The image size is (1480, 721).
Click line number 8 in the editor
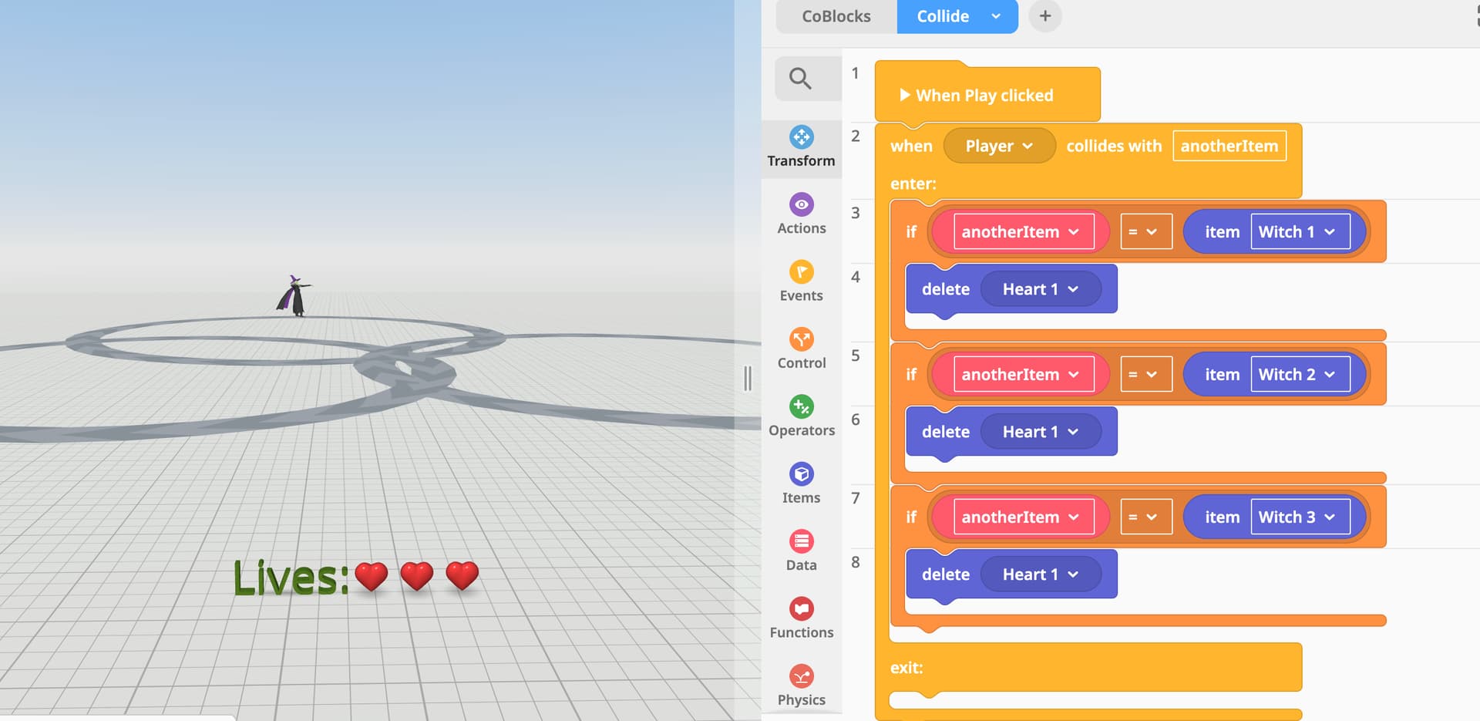click(x=855, y=562)
